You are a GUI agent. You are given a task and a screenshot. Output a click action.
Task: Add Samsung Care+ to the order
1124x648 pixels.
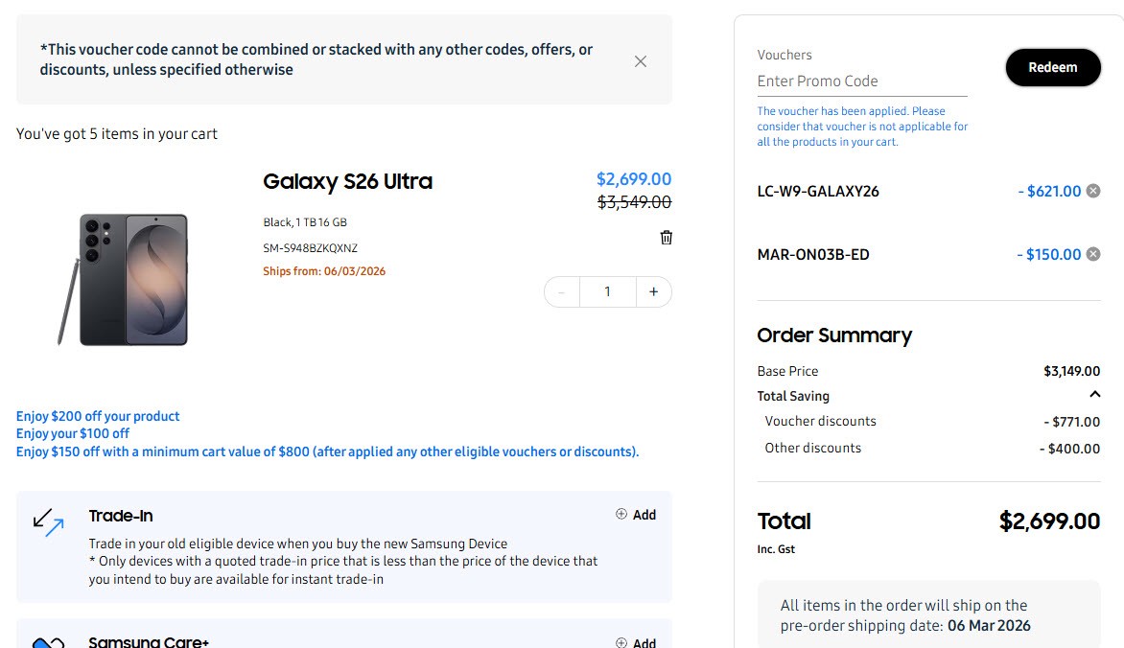636,642
